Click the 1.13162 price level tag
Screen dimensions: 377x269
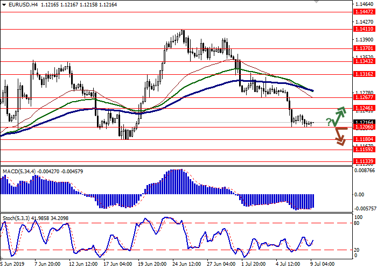coord(364,74)
